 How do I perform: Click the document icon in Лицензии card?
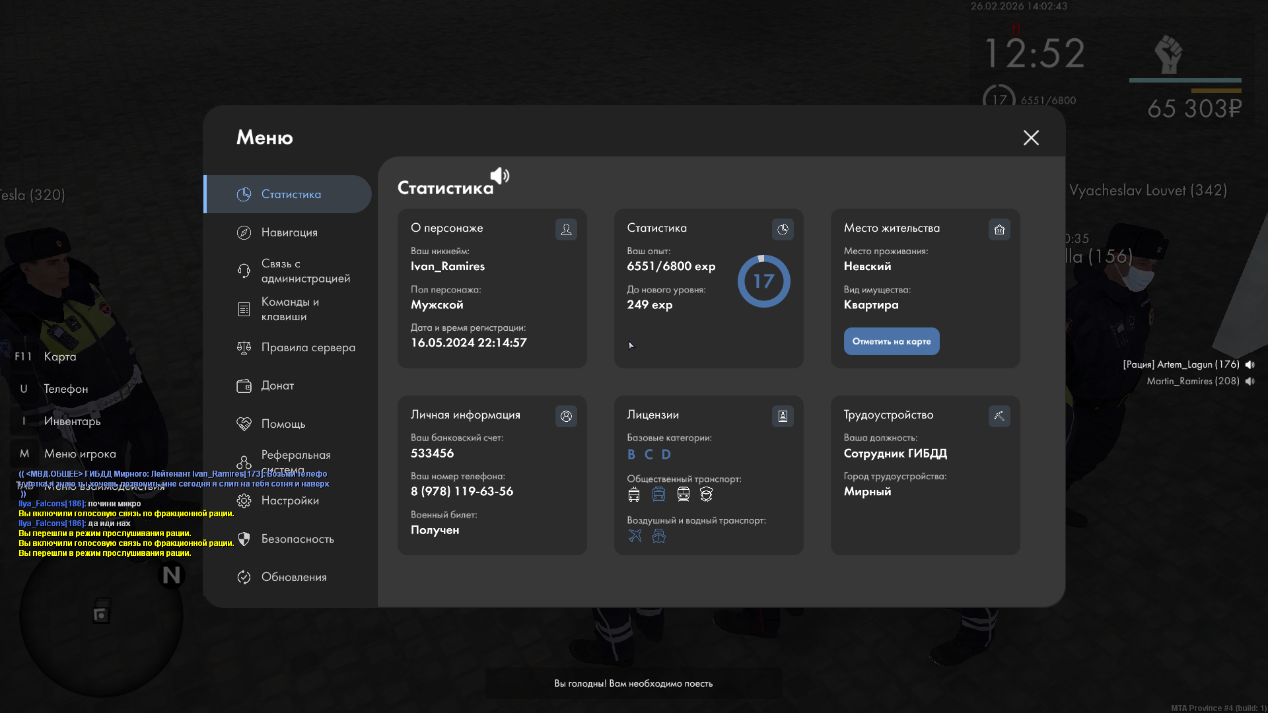coord(783,416)
